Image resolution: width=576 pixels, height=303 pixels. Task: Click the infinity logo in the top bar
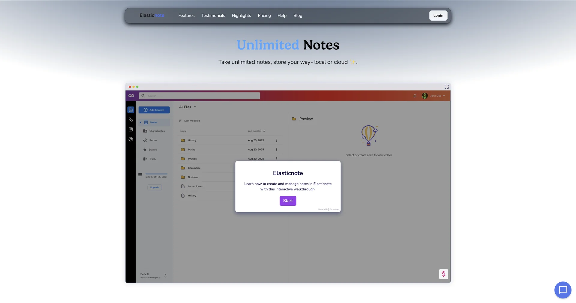coord(131,96)
